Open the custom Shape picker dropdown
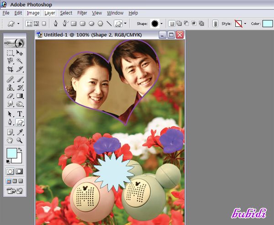The image size is (274, 225). click(162, 24)
